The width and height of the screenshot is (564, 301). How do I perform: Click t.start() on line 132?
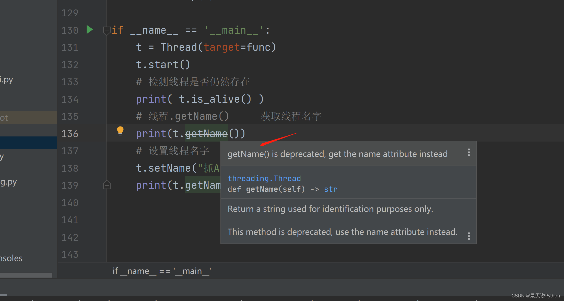point(163,65)
